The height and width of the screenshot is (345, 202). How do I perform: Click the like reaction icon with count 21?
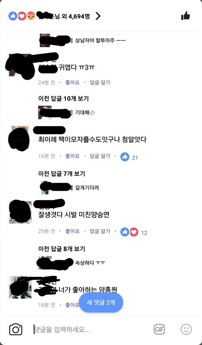pyautogui.click(x=125, y=157)
